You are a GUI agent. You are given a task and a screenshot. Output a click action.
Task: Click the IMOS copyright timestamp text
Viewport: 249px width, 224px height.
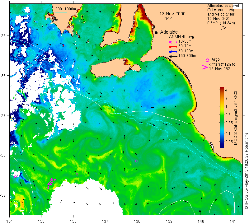[246, 171]
